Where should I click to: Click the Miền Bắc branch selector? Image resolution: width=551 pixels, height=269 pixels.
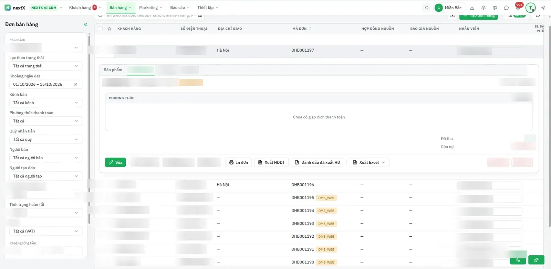pyautogui.click(x=449, y=8)
